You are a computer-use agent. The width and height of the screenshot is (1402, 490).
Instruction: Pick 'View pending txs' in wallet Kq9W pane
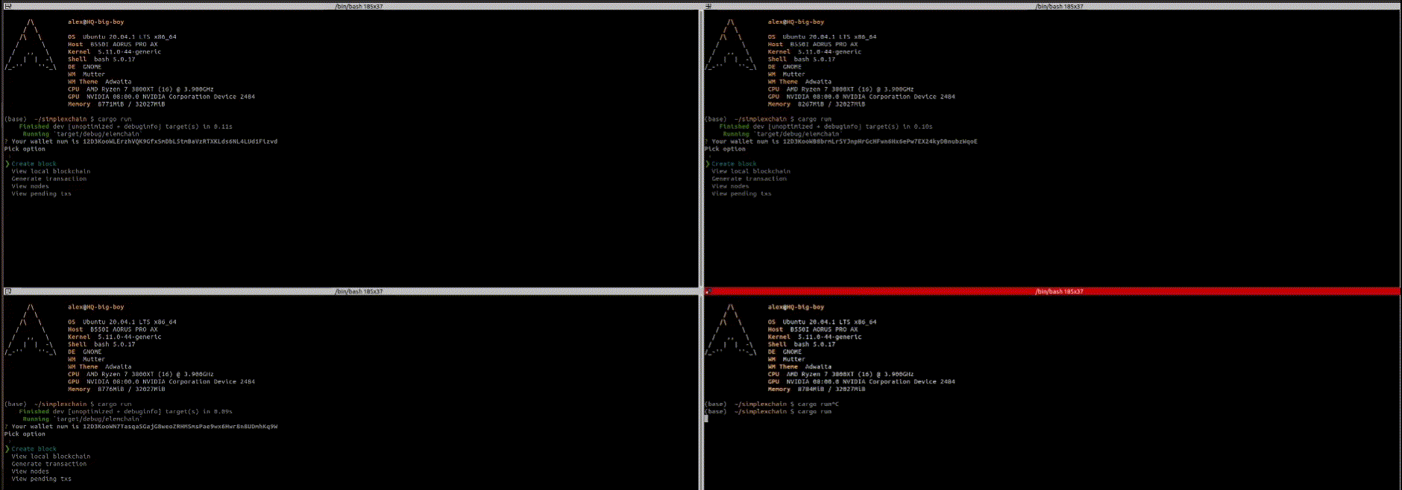point(41,479)
